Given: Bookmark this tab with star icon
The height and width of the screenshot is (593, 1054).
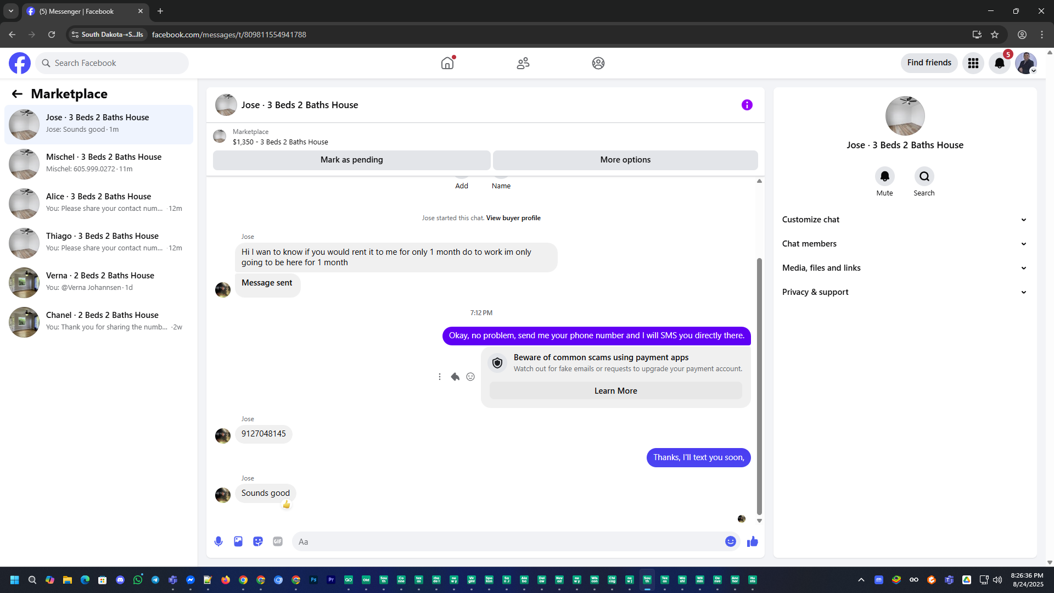Looking at the screenshot, I should (995, 35).
